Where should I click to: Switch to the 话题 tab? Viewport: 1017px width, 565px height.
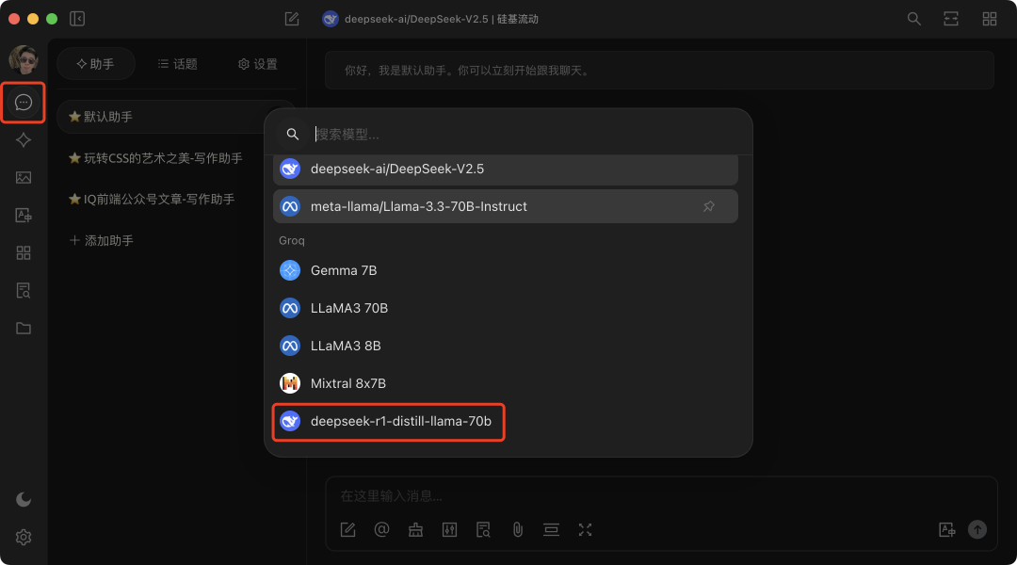pyautogui.click(x=178, y=64)
